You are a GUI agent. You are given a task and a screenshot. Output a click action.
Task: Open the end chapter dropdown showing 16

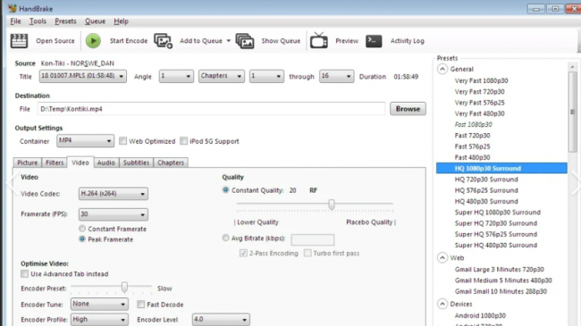click(x=336, y=76)
